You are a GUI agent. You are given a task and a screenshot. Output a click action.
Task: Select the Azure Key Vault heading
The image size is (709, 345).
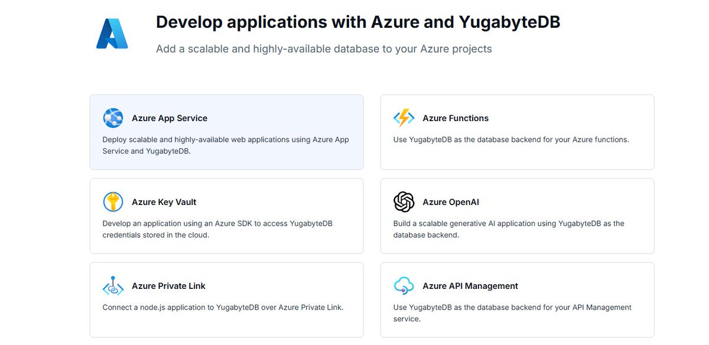pyautogui.click(x=164, y=202)
